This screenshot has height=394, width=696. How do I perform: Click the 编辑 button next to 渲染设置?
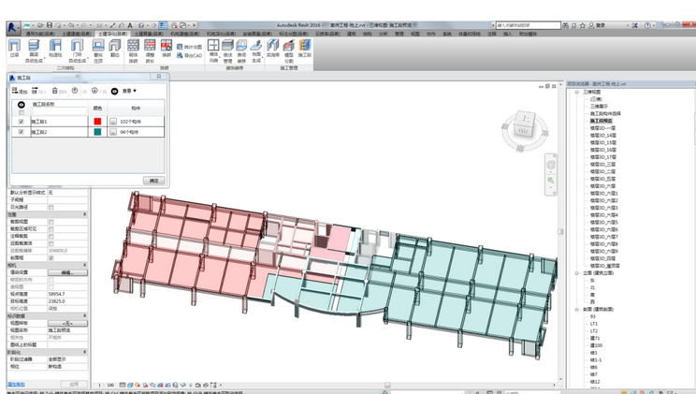pos(67,272)
